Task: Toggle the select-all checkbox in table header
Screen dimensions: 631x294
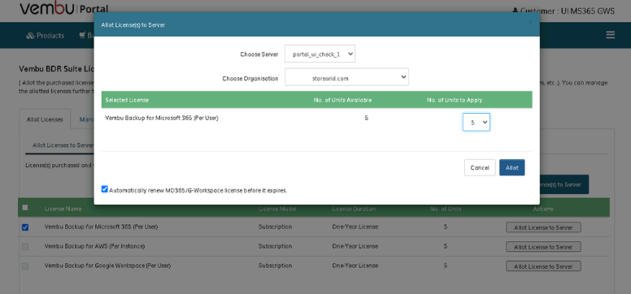Action: 25,208
